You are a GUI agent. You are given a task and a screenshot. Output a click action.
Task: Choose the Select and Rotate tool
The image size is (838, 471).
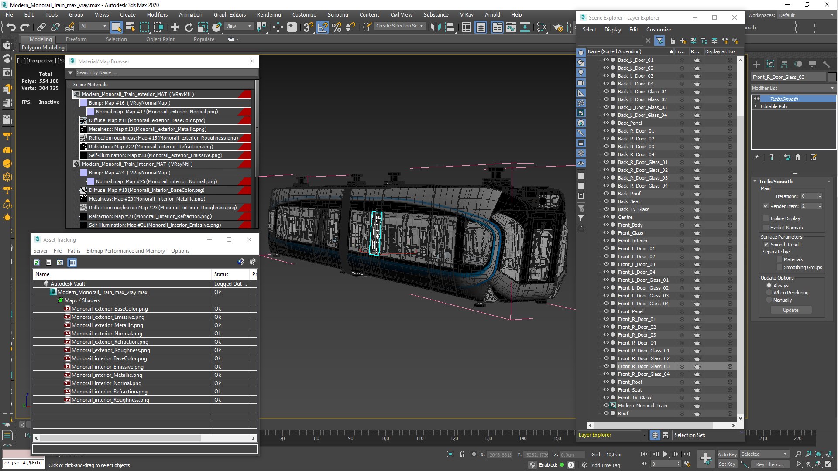[189, 27]
